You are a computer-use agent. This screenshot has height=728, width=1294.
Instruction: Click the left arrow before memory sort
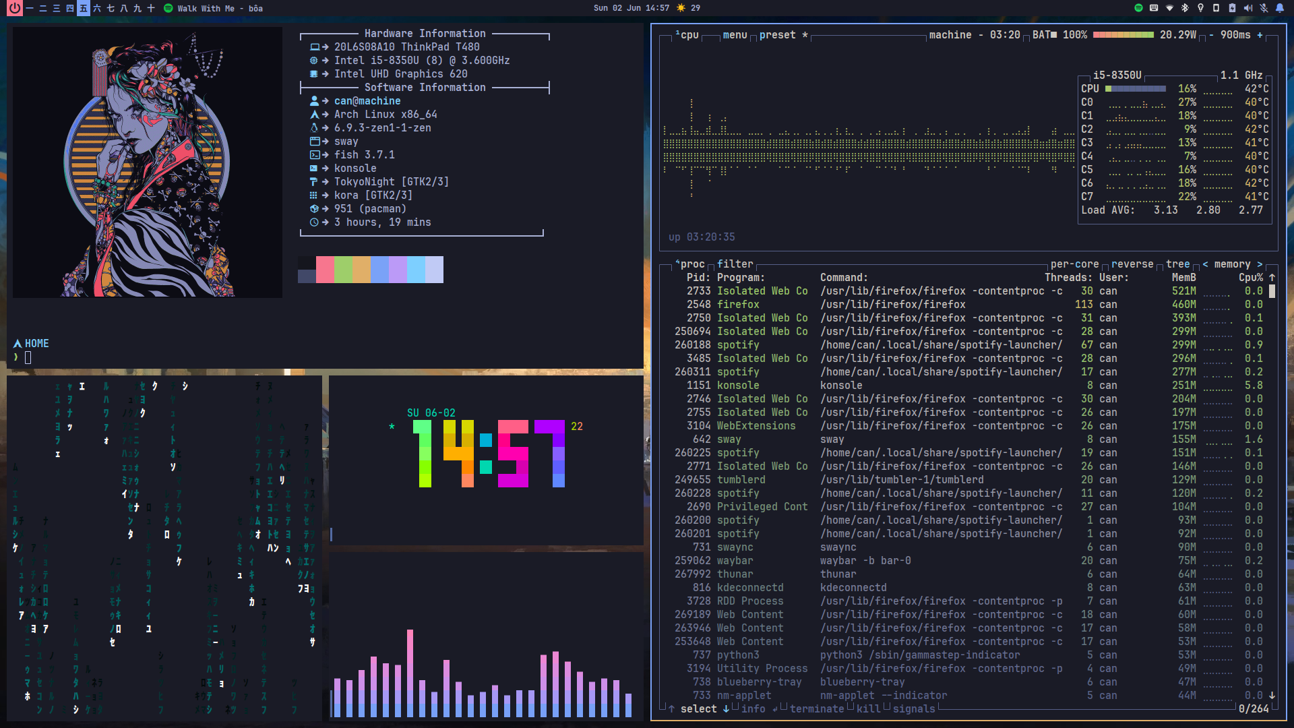(x=1205, y=264)
